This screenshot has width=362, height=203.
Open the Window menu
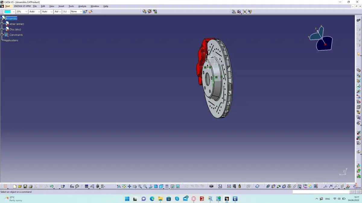(x=95, y=6)
